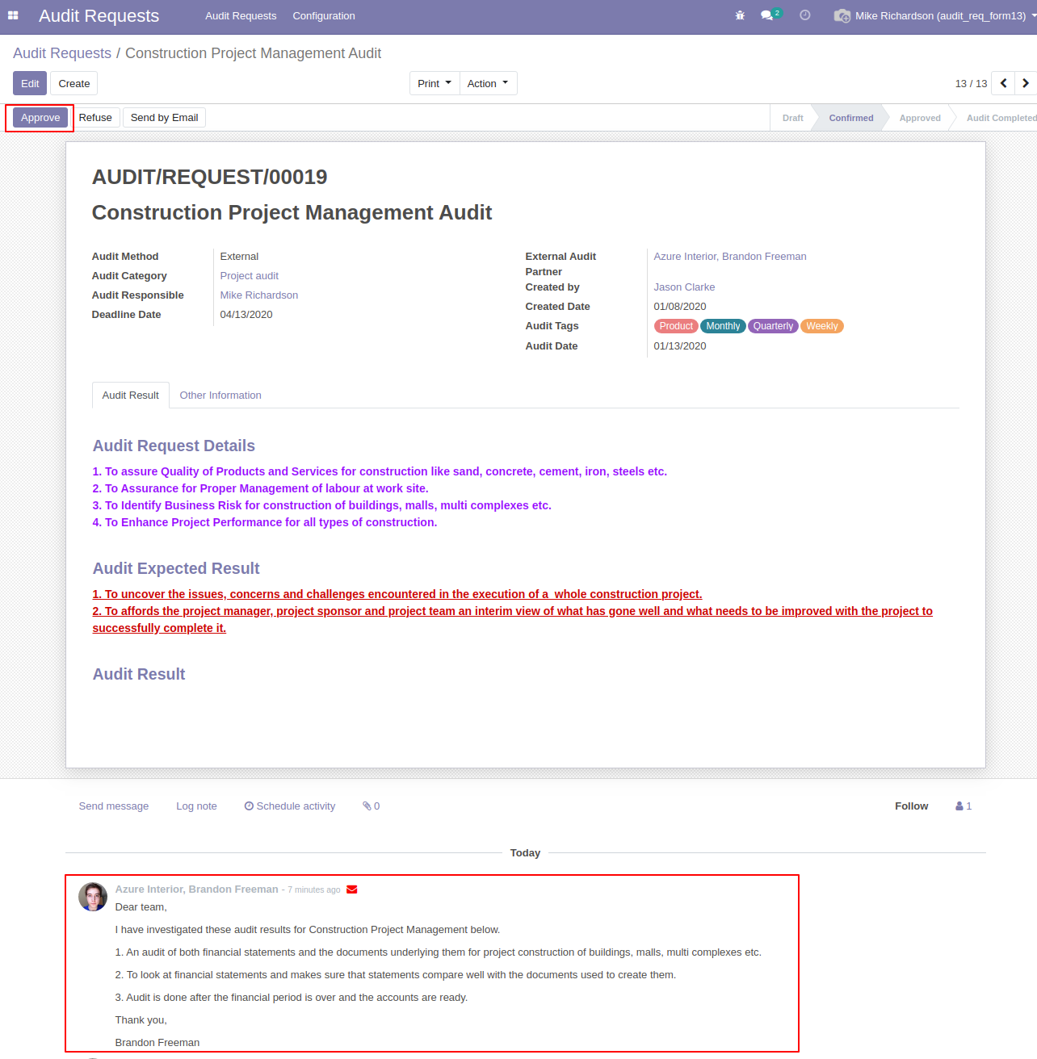Screen dimensions: 1037x1059
Task: Go to previous record arrow
Action: coord(1003,83)
